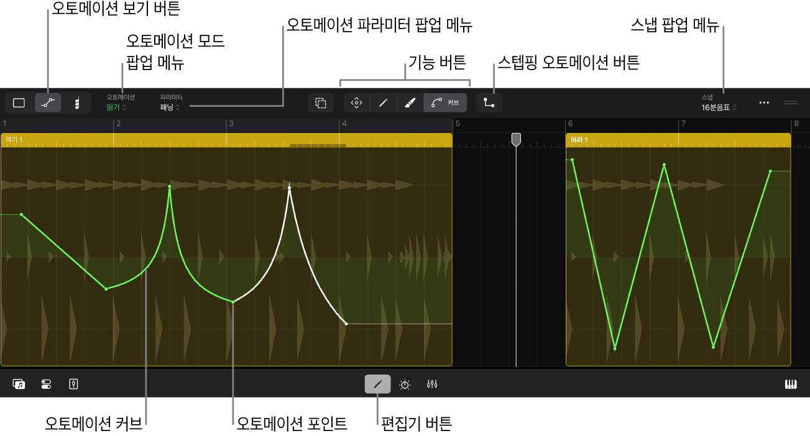Toggle the editor pencil button in bottom bar
The width and height of the screenshot is (810, 436).
click(x=377, y=384)
